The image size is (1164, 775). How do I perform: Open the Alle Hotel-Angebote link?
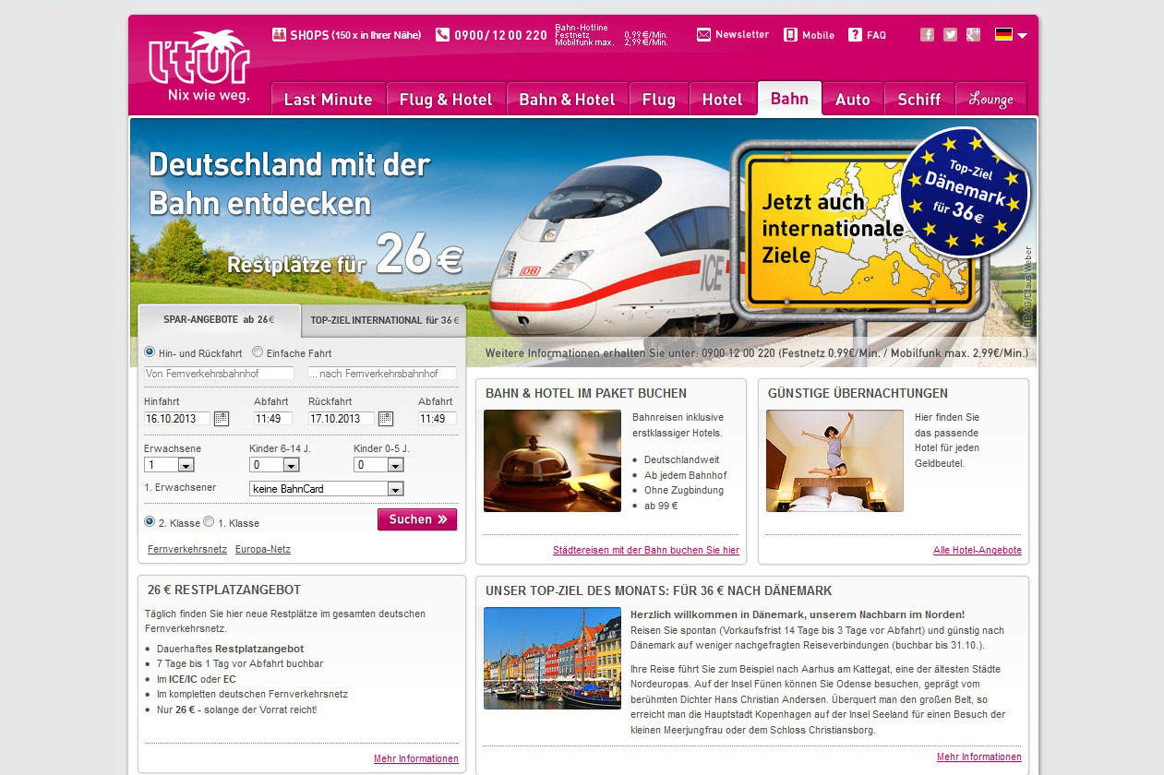pyautogui.click(x=977, y=551)
